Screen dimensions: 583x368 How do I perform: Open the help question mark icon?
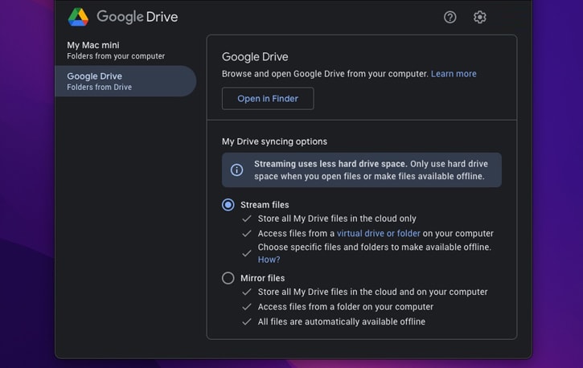[x=450, y=17]
